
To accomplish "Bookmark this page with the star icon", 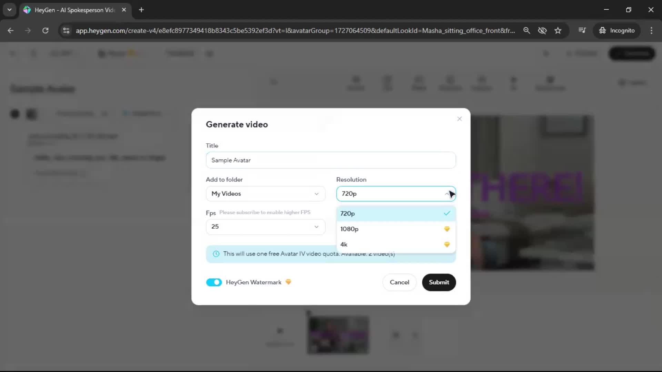I will point(558,30).
